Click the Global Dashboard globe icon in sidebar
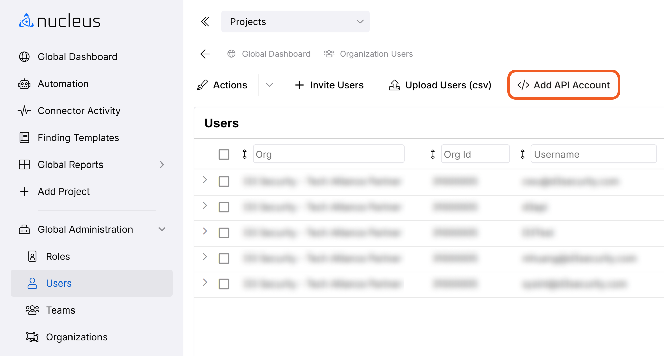664x356 pixels. (x=24, y=57)
